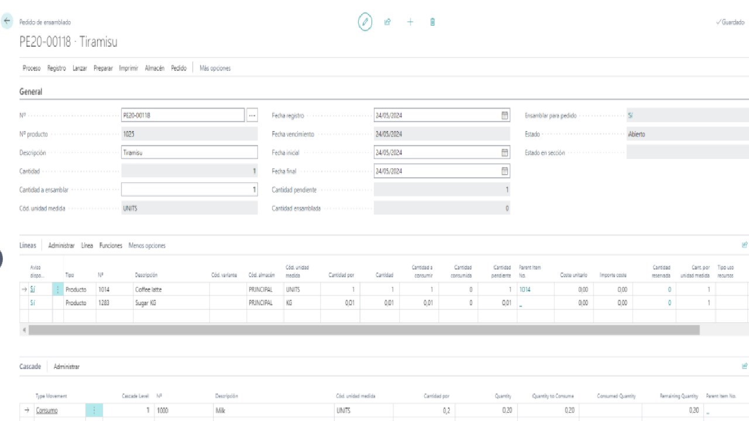Screen dimensions: 749x421
Task: Select the Coffee latte description cell
Action: pyautogui.click(x=171, y=289)
